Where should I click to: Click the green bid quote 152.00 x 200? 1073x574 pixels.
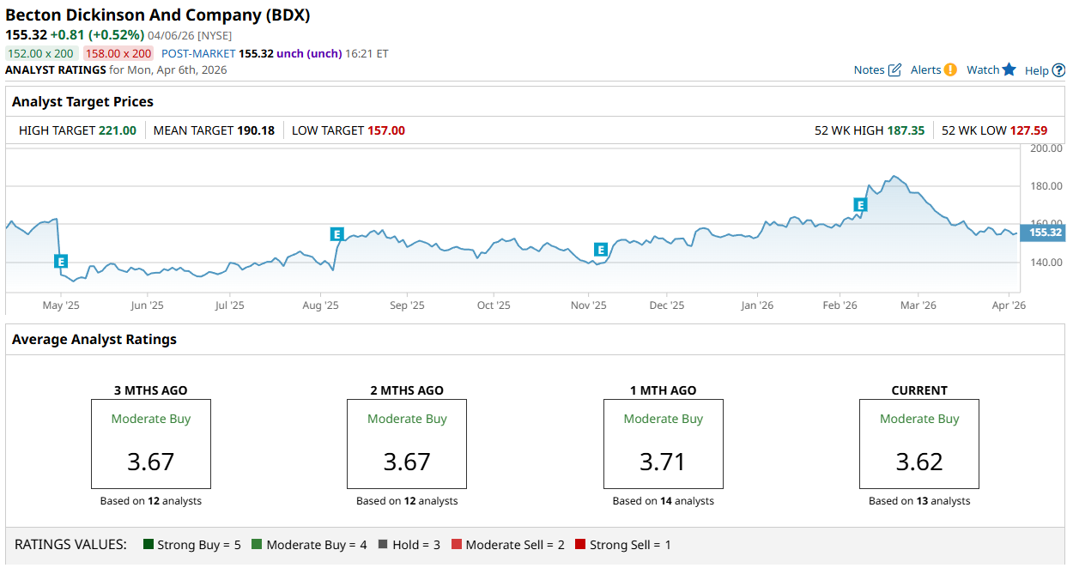(x=40, y=53)
